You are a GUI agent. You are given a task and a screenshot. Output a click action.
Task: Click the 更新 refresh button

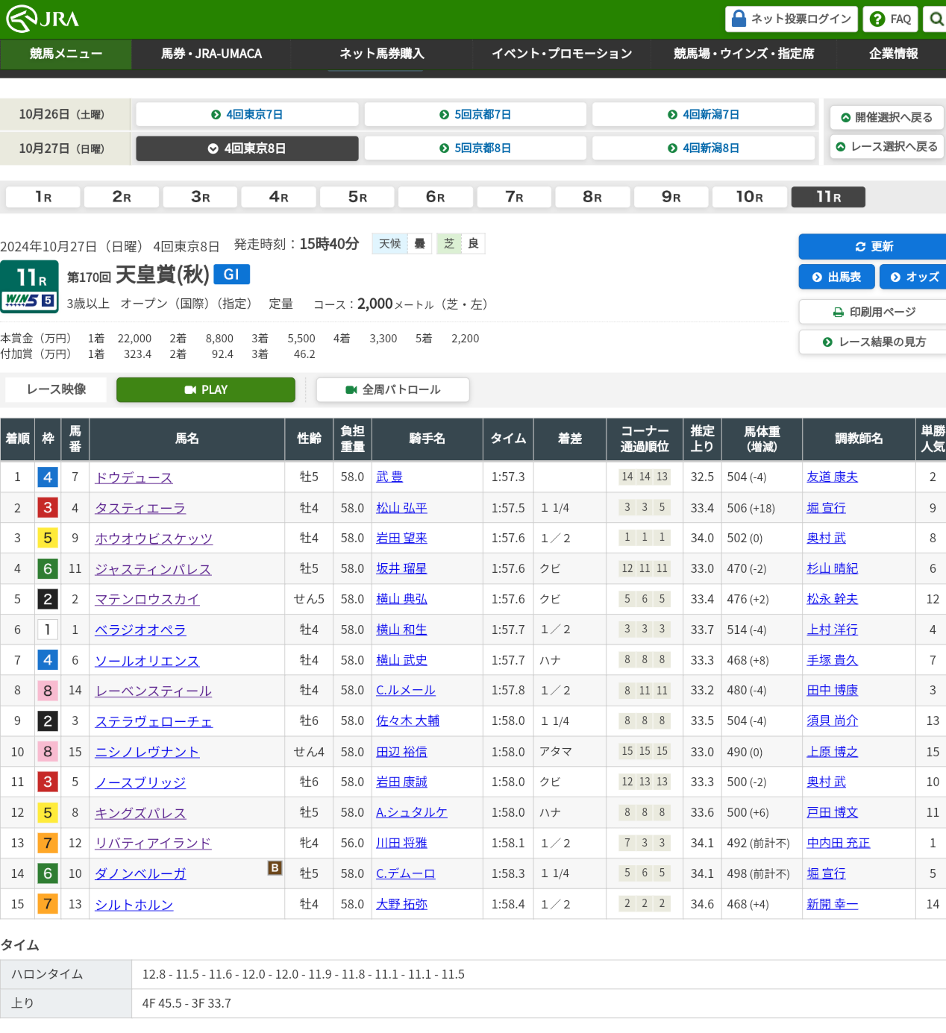tap(872, 246)
